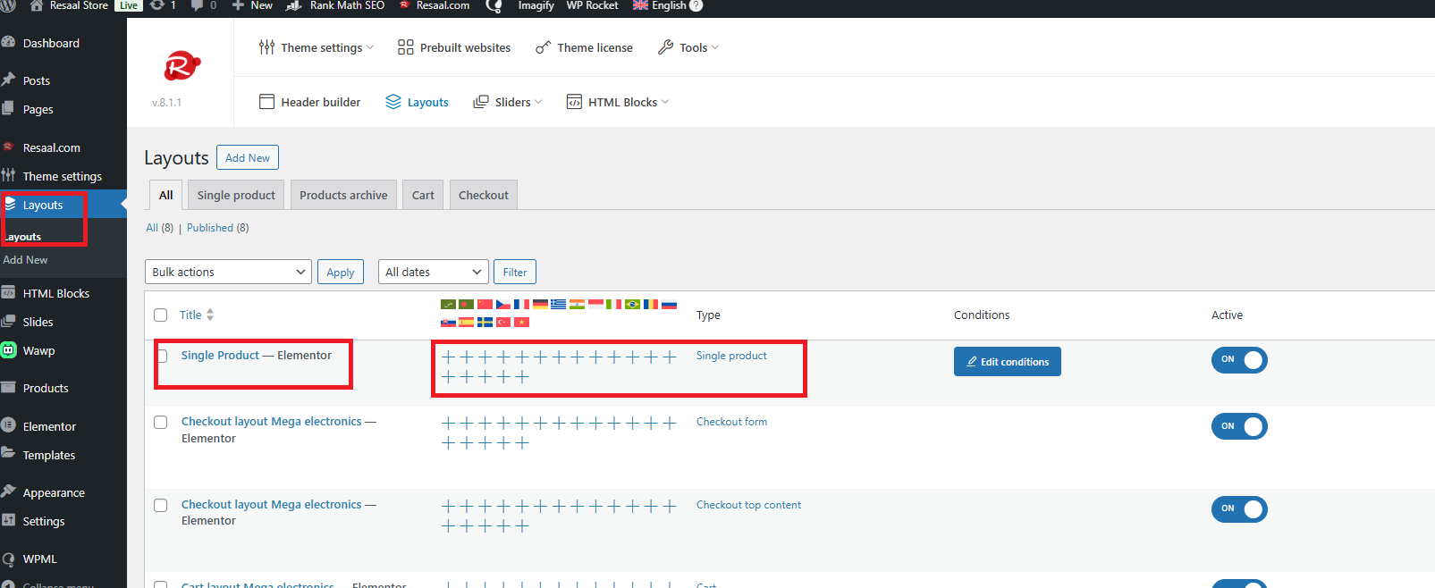Screen dimensions: 1435x588
Task: Open WP Rocket admin bar menu
Action: click(x=592, y=5)
